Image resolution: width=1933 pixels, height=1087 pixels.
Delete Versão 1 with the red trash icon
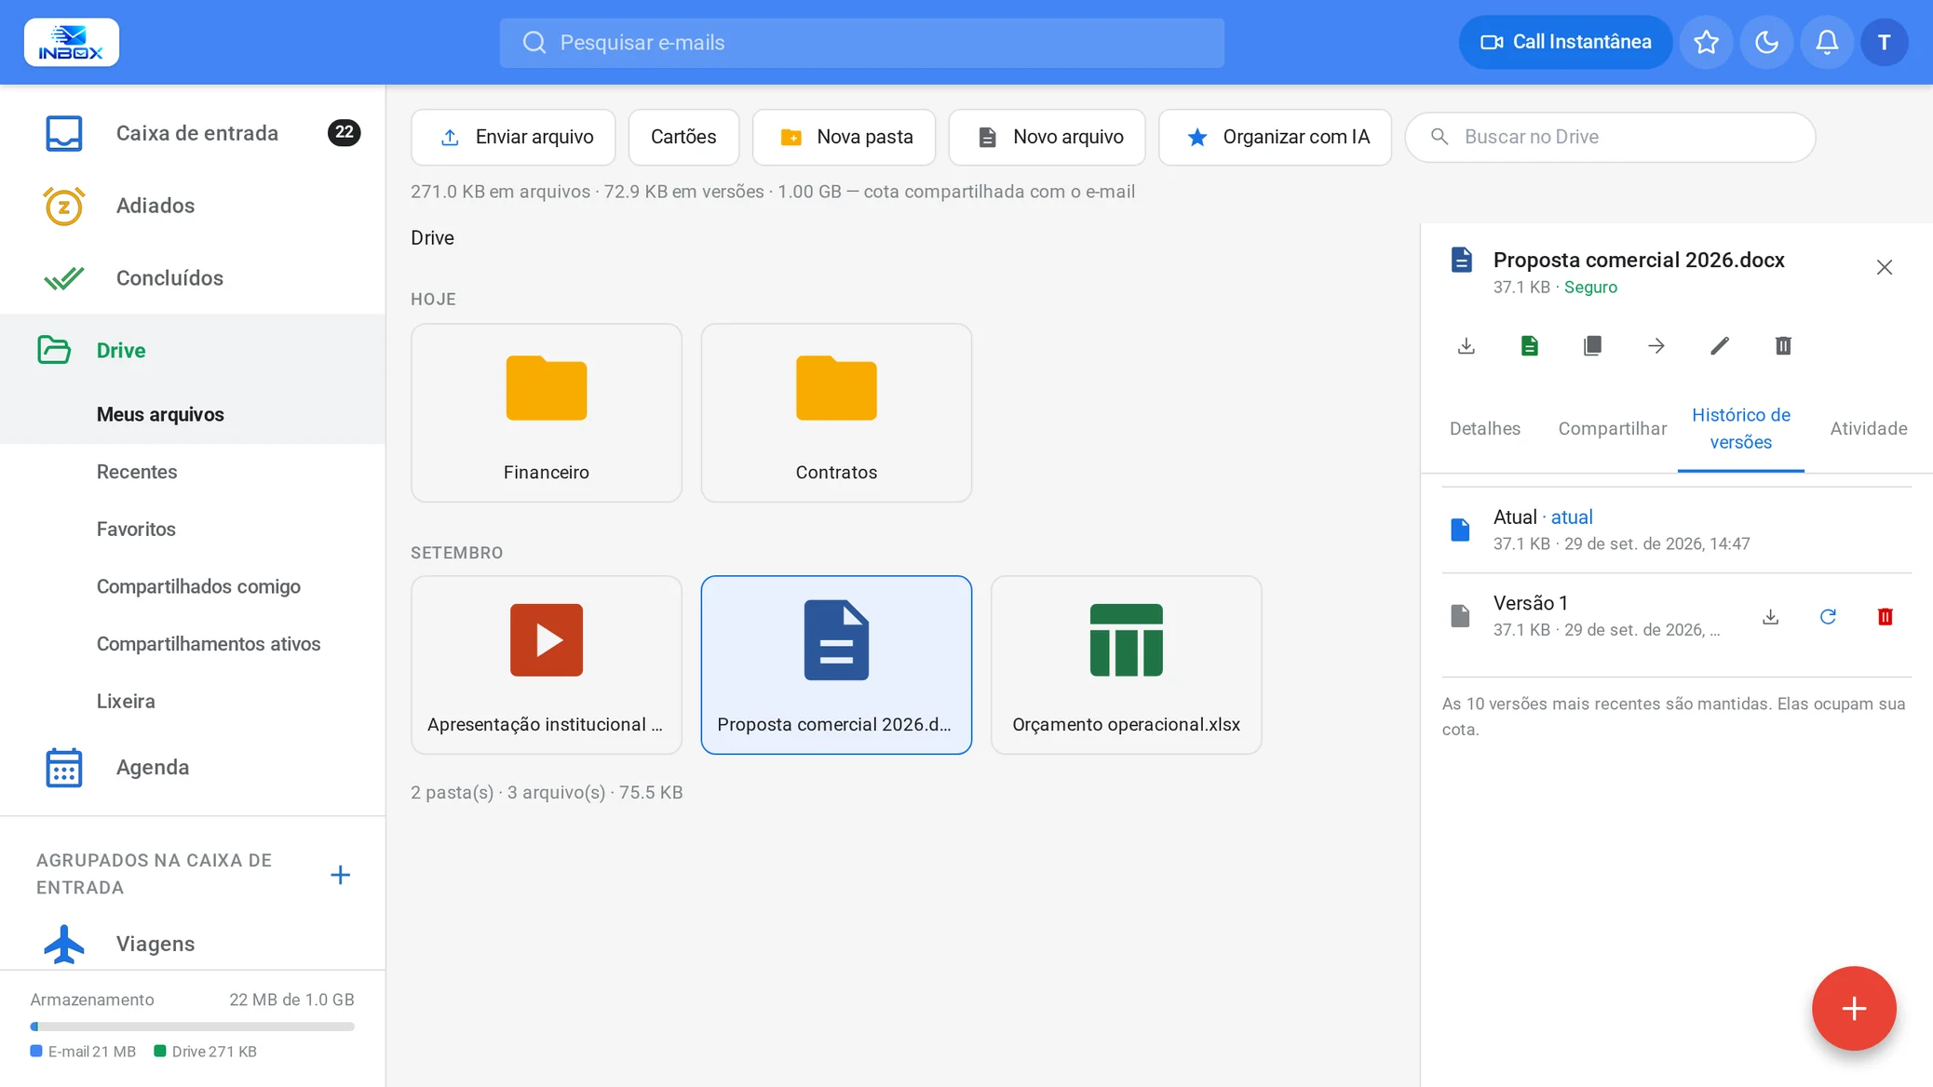(1885, 617)
